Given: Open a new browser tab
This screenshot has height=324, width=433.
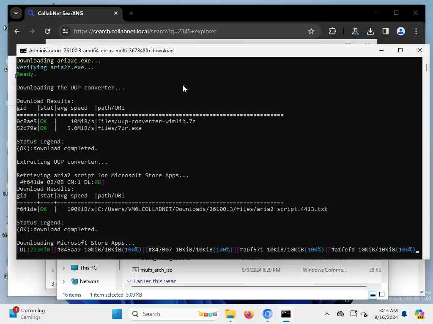Looking at the screenshot, I should pos(131,13).
